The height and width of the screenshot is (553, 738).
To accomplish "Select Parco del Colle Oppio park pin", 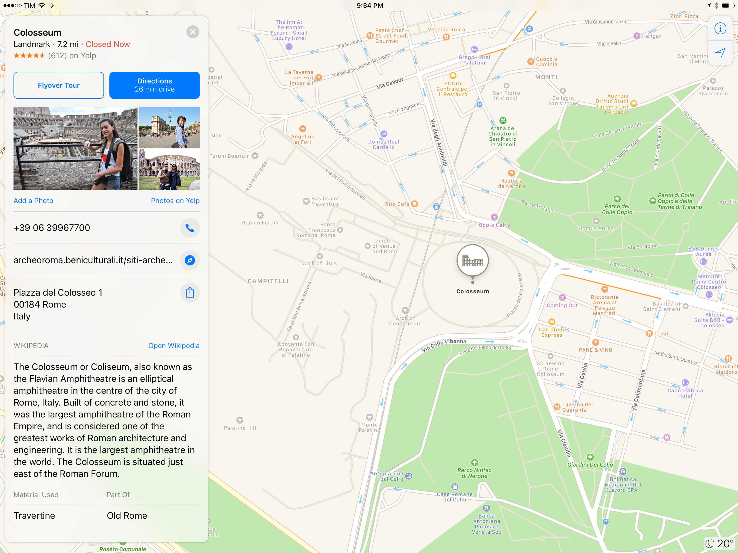I will point(617,199).
